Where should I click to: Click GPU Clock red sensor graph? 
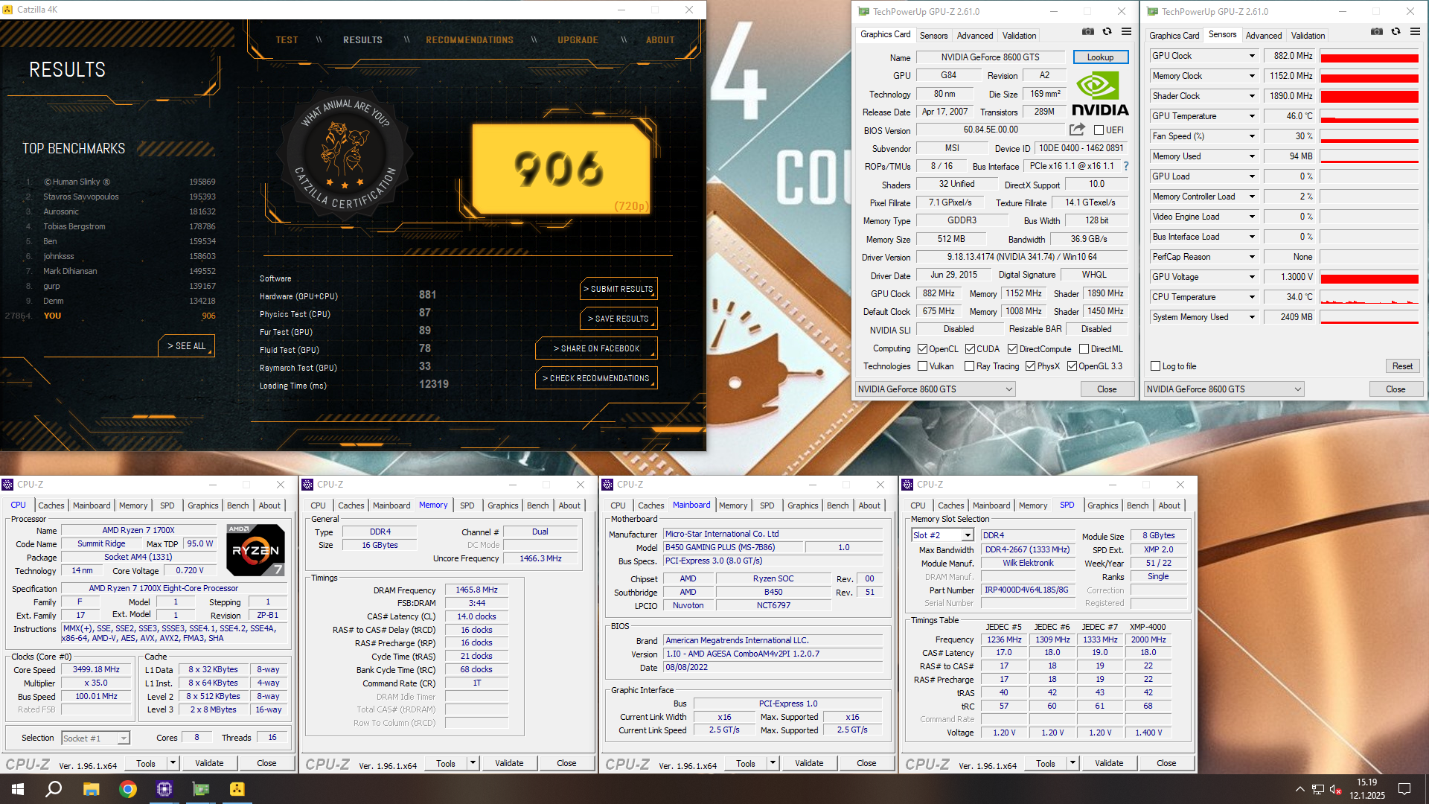(1369, 56)
